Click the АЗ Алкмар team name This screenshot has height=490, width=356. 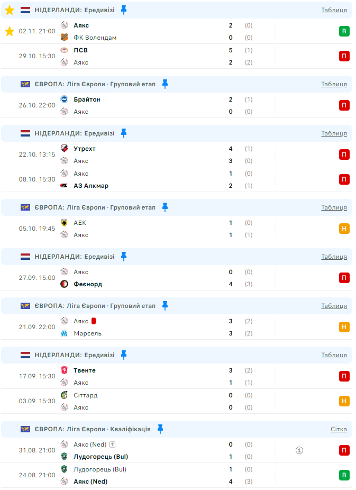click(91, 186)
